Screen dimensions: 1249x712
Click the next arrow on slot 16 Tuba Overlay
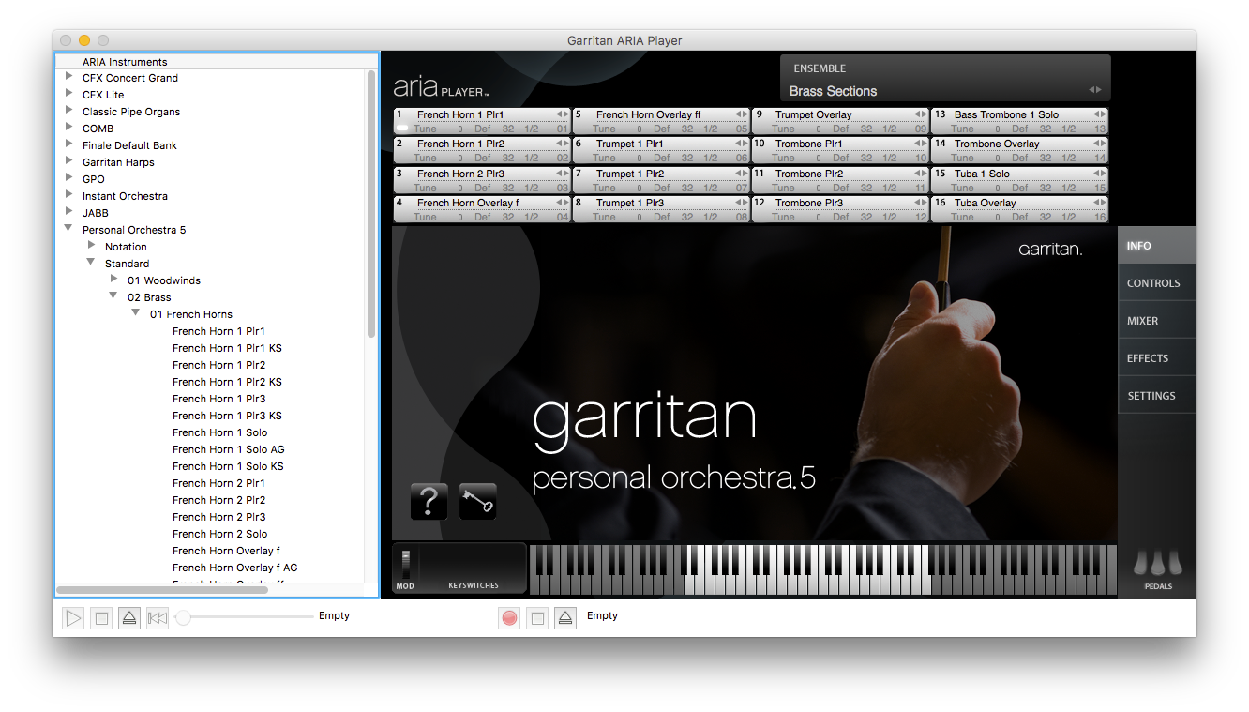point(1104,204)
